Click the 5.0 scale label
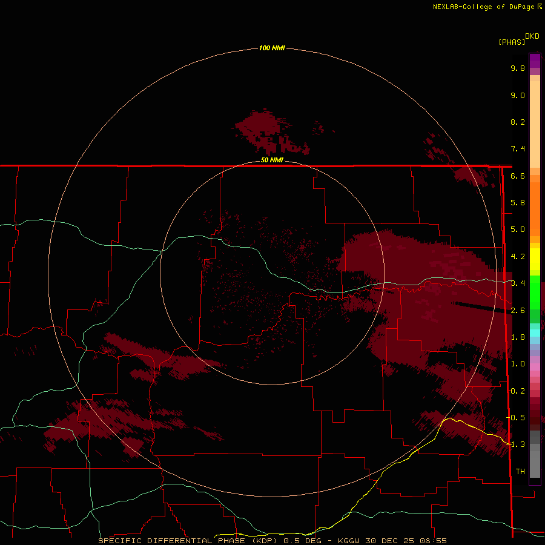 [x=518, y=230]
